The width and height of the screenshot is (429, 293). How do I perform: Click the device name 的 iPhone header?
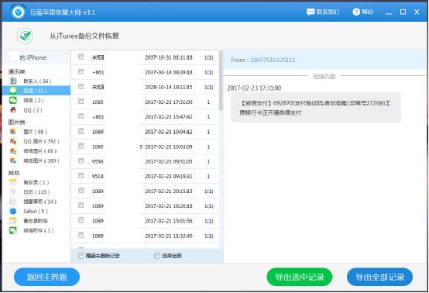(33, 57)
